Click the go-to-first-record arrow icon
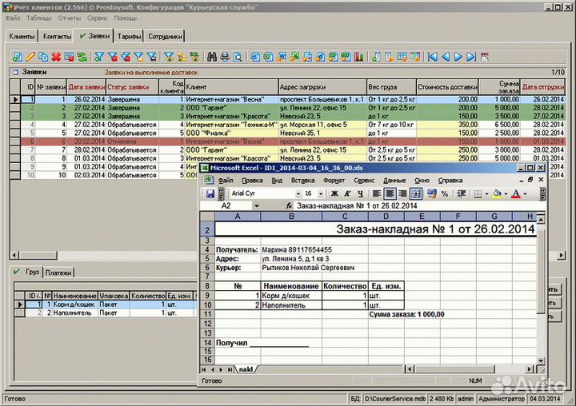 433,57
